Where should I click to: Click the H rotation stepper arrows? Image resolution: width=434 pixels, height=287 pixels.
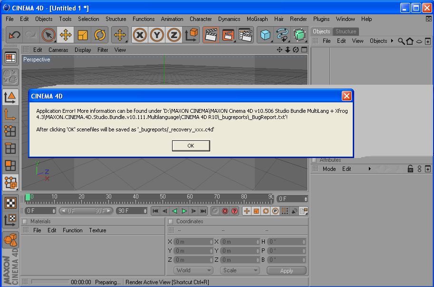click(x=304, y=242)
